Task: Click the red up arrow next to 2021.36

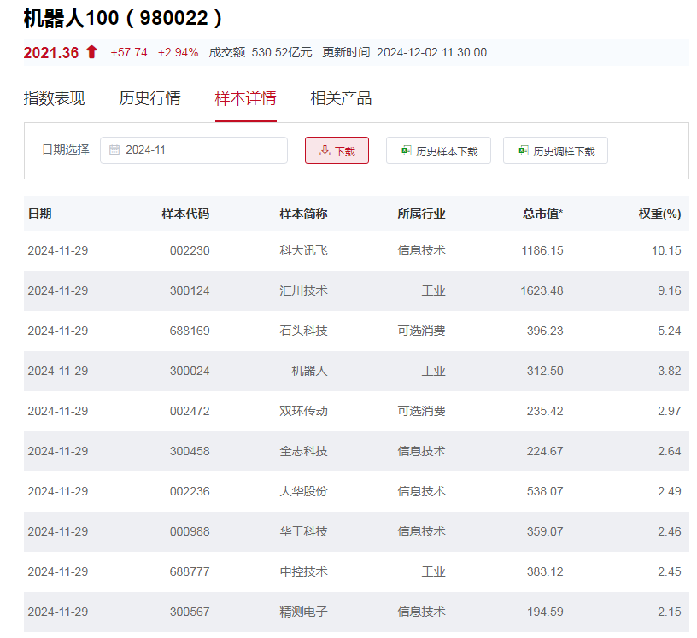Action: tap(90, 51)
